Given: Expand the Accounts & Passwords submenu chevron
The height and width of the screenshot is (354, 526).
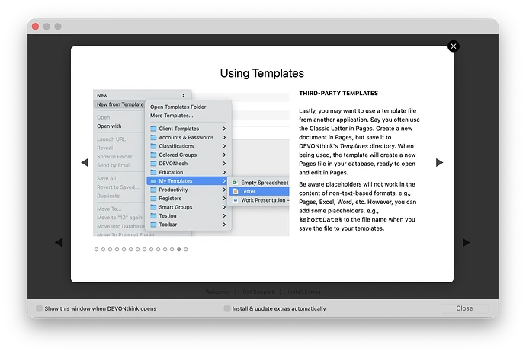Looking at the screenshot, I should click(x=224, y=137).
